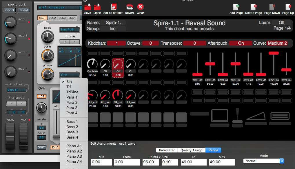Click the Clear toolbar icon

[140, 7]
